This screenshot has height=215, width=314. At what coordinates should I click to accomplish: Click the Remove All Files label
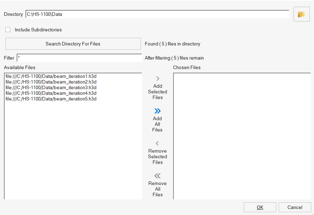tap(158, 189)
